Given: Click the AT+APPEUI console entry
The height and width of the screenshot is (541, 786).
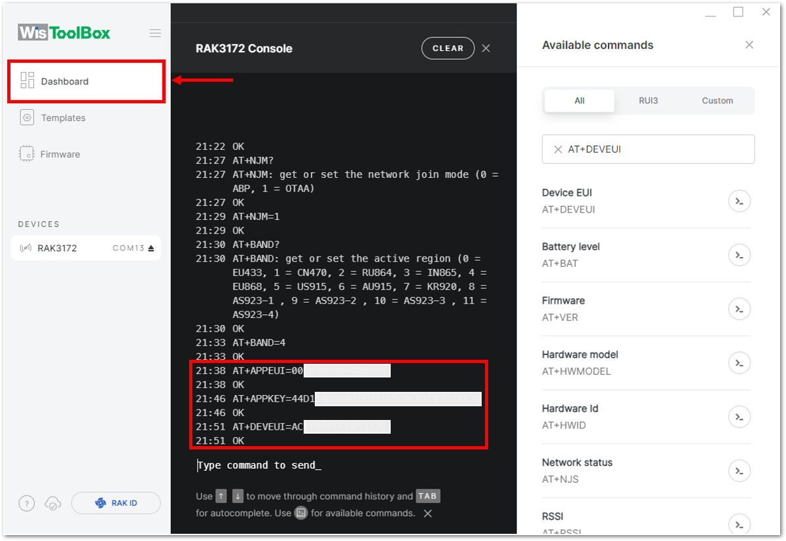Looking at the screenshot, I should pos(293,371).
